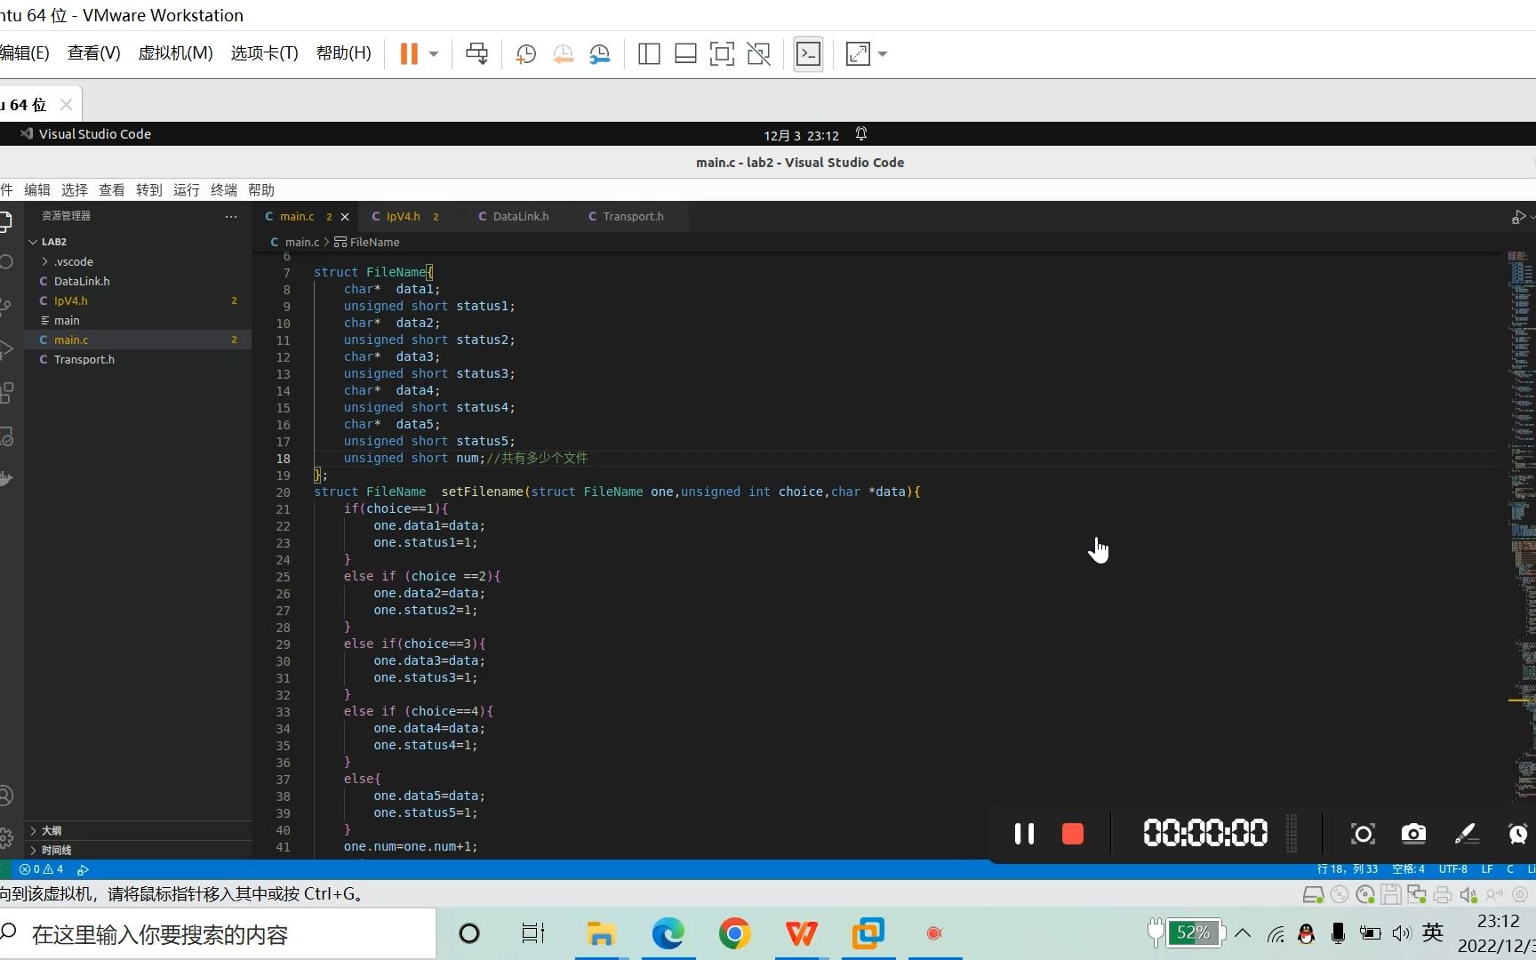
Task: Click 行 18, 列 33 cursor position
Action: [1348, 869]
